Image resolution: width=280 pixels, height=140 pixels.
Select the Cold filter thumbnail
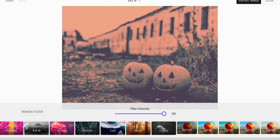(x=113, y=128)
